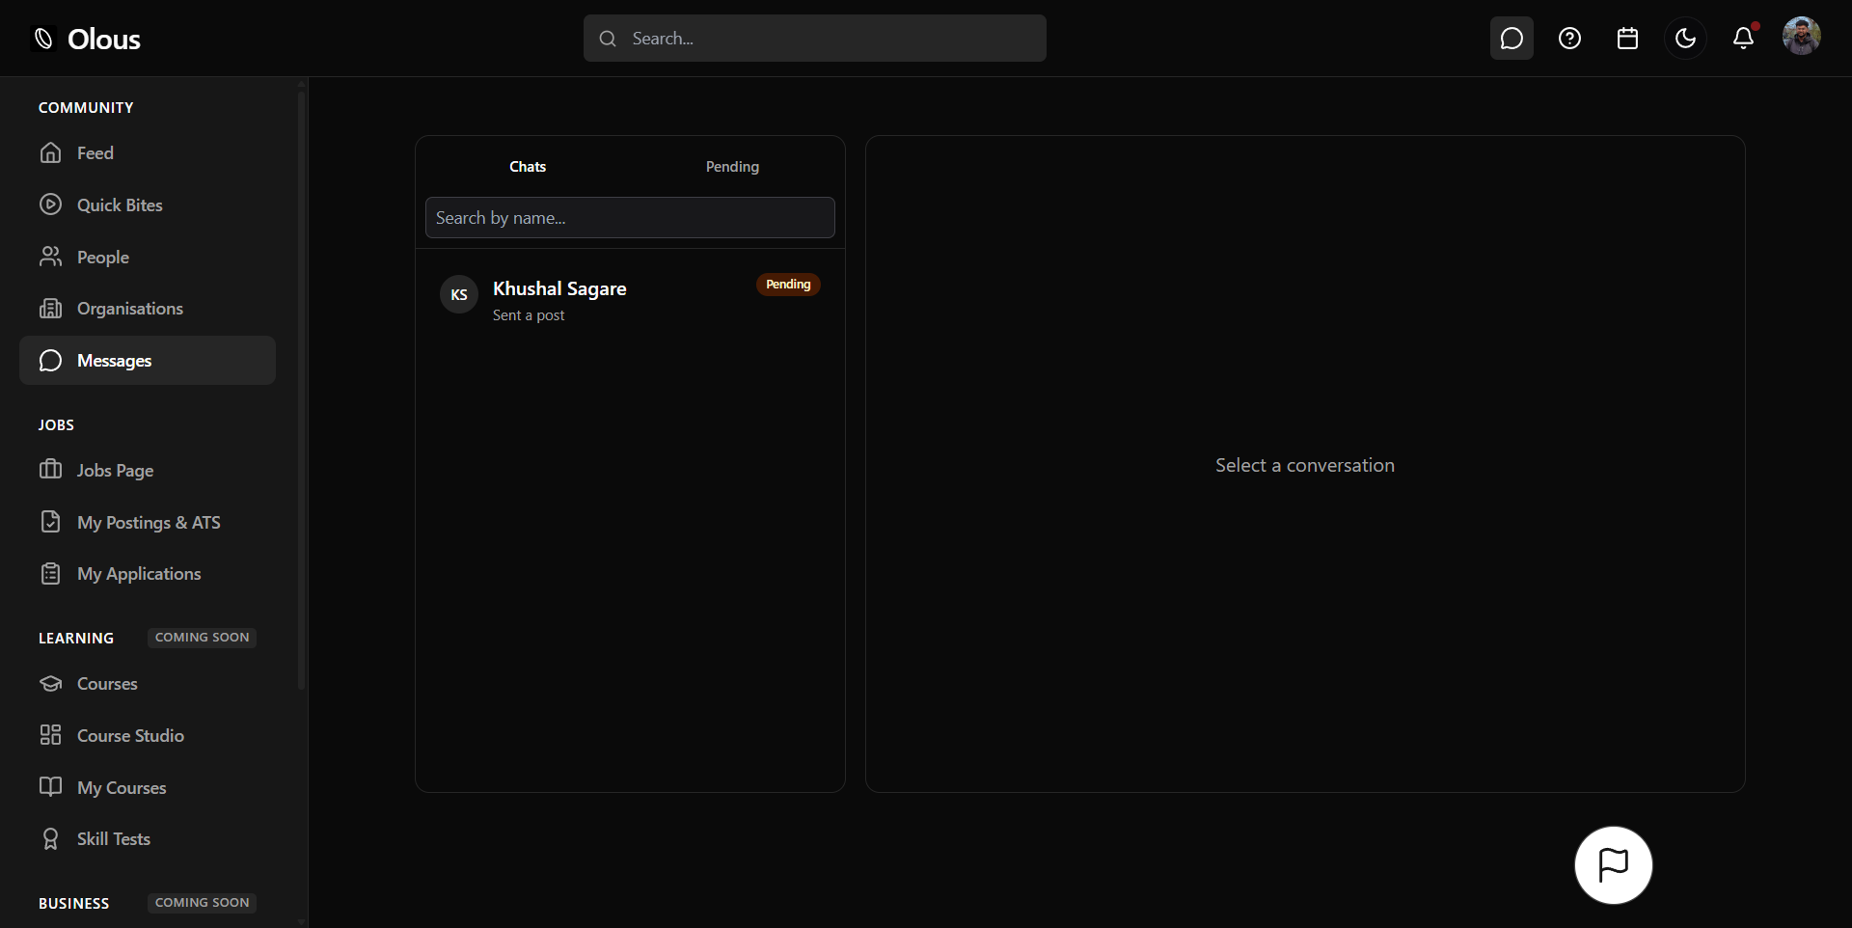1852x928 pixels.
Task: Click the My Applications clipboard icon
Action: (51, 574)
